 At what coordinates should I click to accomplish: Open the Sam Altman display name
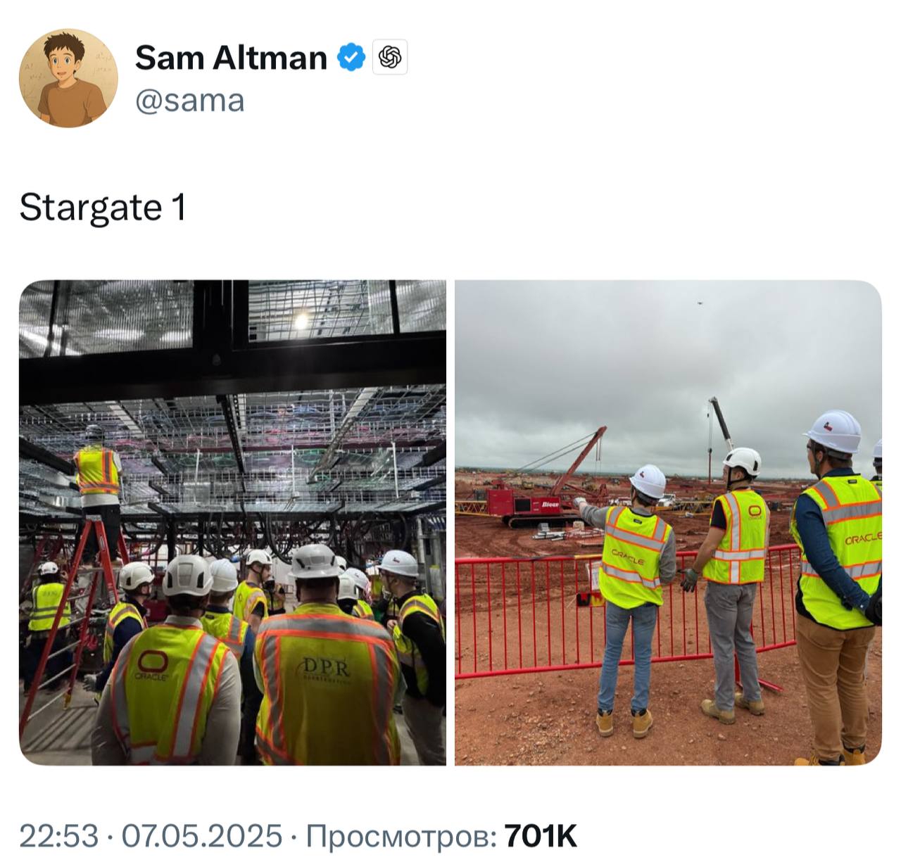click(x=231, y=57)
